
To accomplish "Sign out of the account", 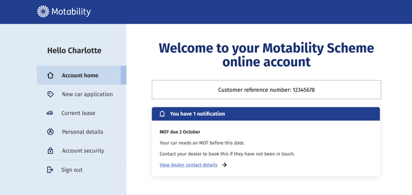I will point(82,170).
